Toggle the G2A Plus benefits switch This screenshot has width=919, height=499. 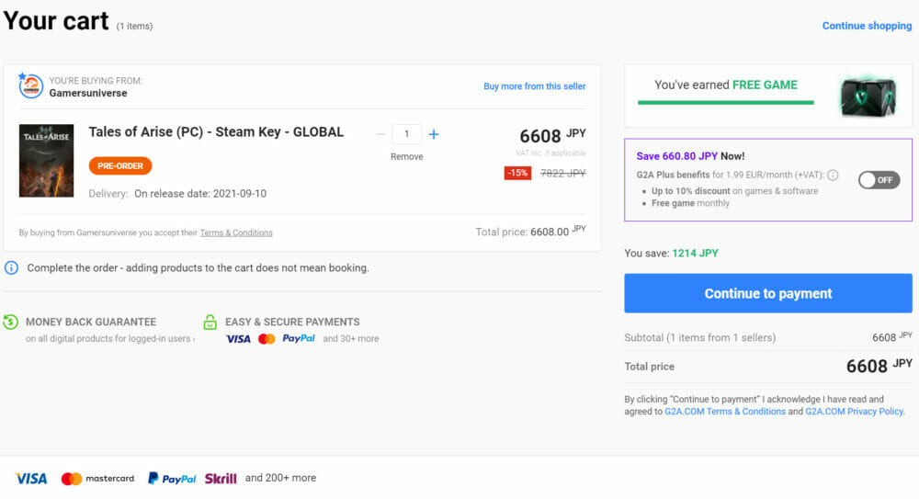pos(878,180)
